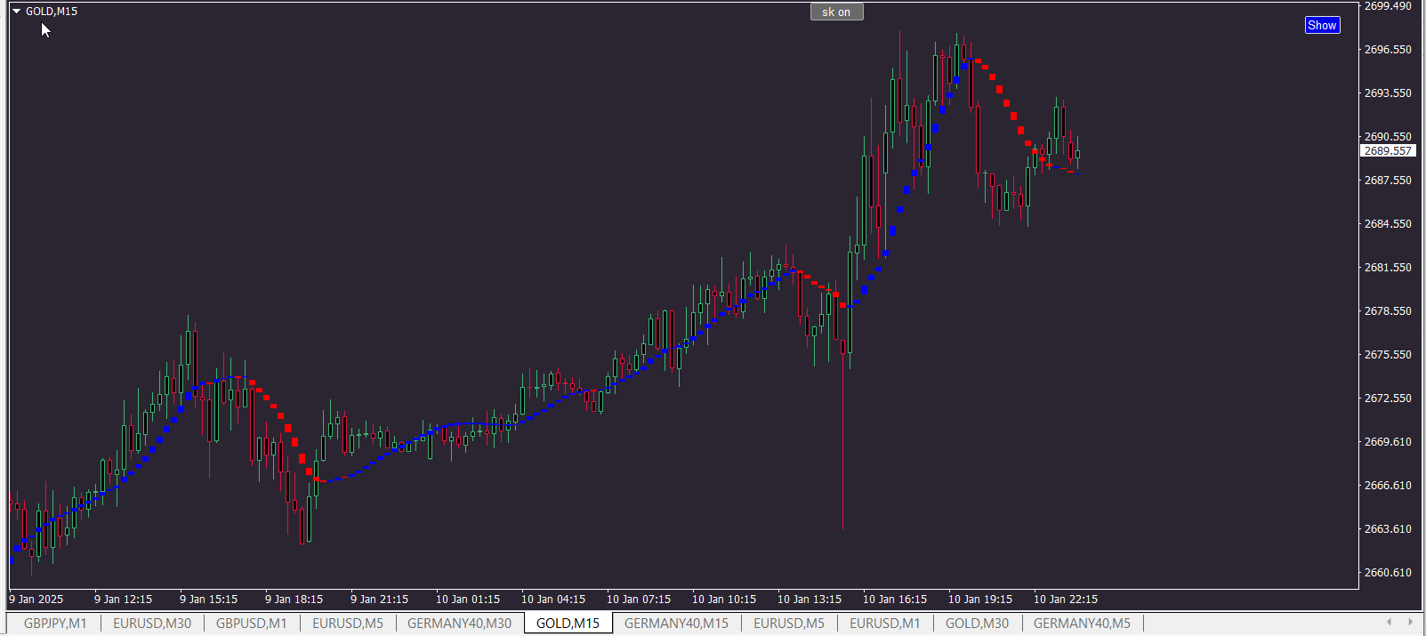This screenshot has height=636, width=1426.
Task: Switch to the EURUSD,M30 tab
Action: (x=152, y=624)
